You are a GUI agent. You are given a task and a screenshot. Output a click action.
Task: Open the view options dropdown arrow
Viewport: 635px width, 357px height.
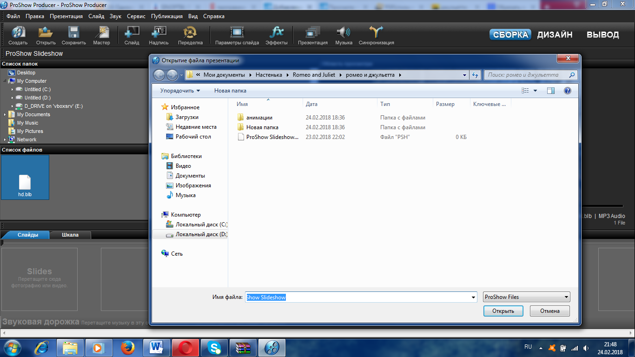pyautogui.click(x=535, y=91)
